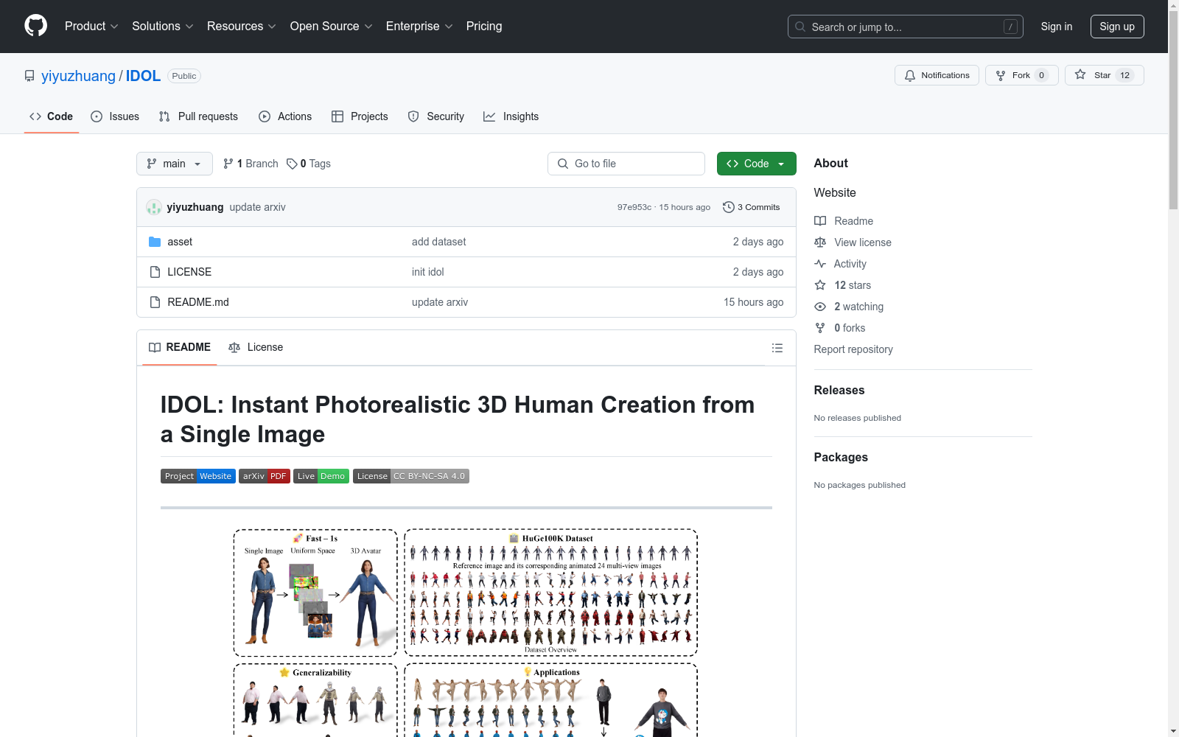Select the README tab in file panel
Image resolution: width=1179 pixels, height=737 pixels.
[180, 347]
